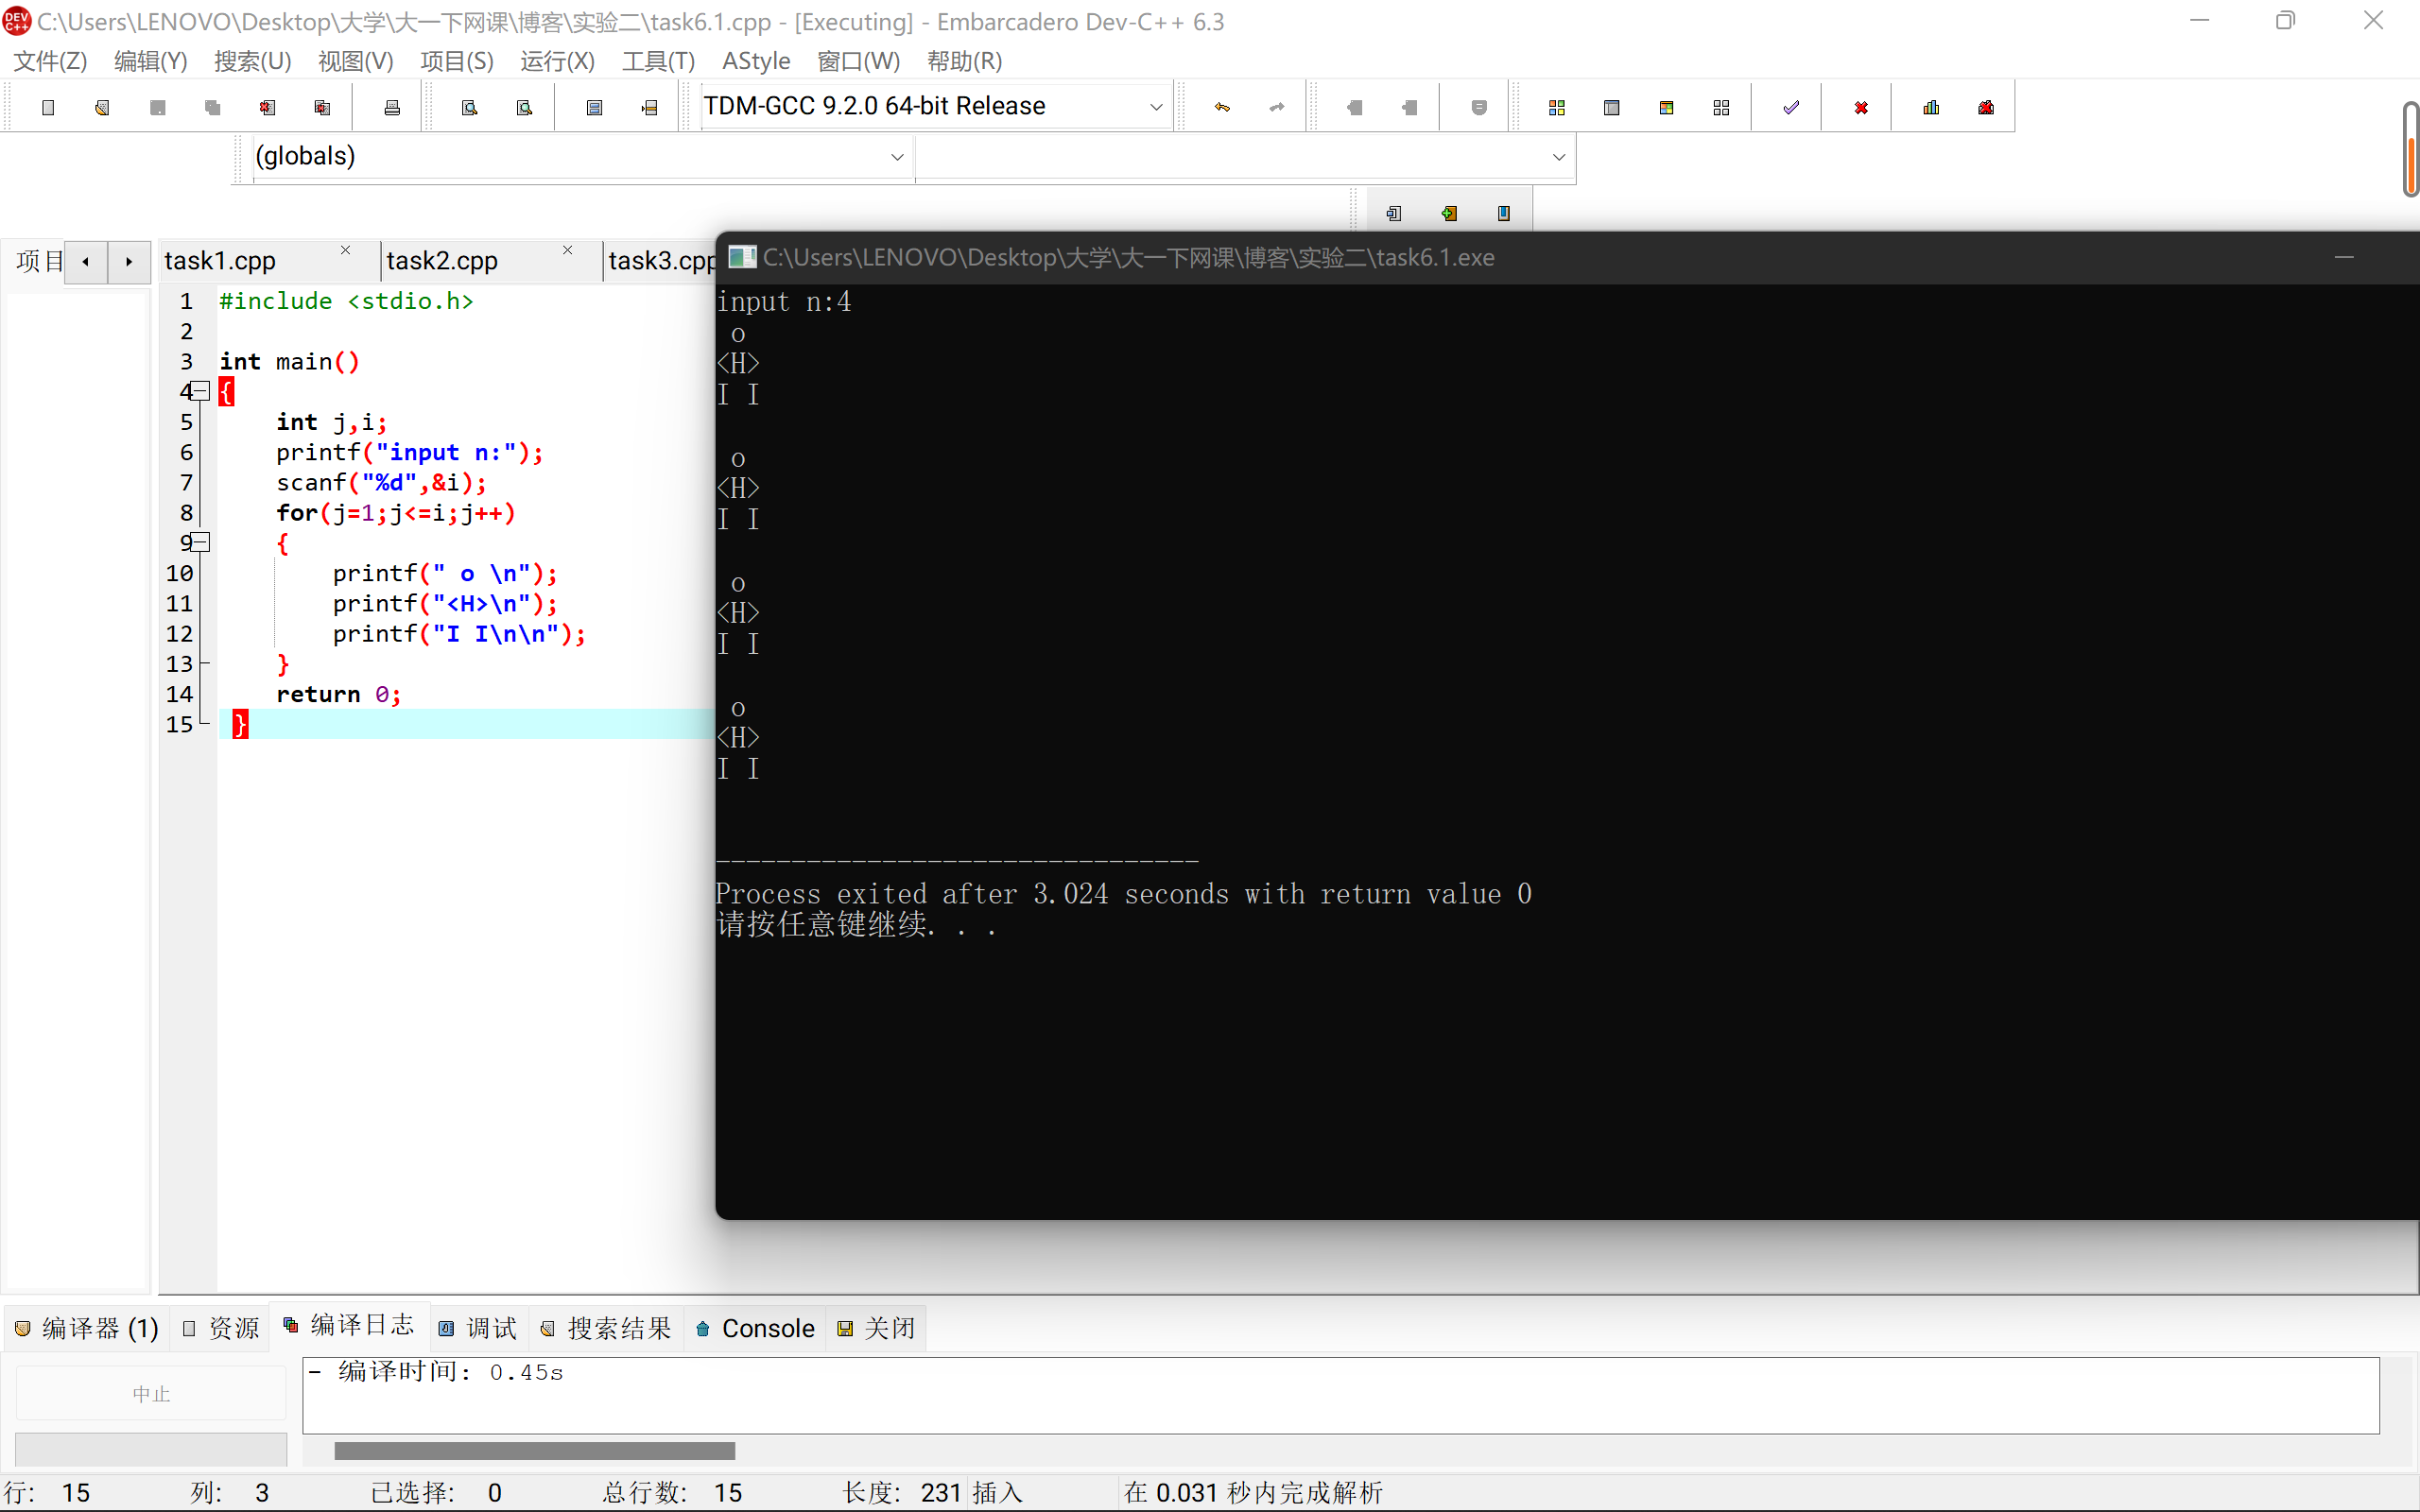This screenshot has width=2420, height=1512.
Task: Switch to the task2.cpp tab
Action: point(442,261)
